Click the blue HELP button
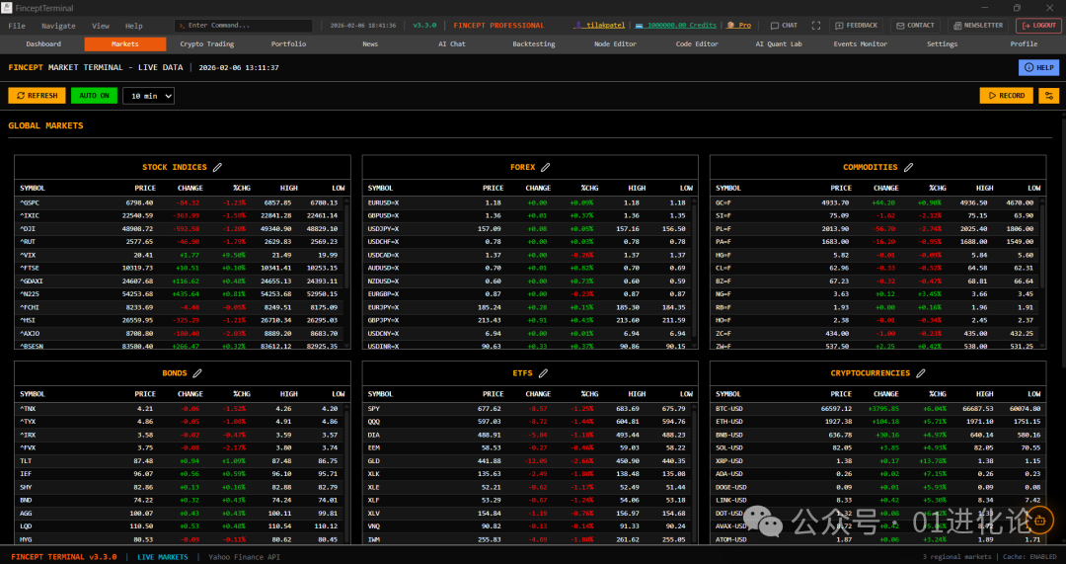Screen dimensions: 1066x564 click(1038, 67)
